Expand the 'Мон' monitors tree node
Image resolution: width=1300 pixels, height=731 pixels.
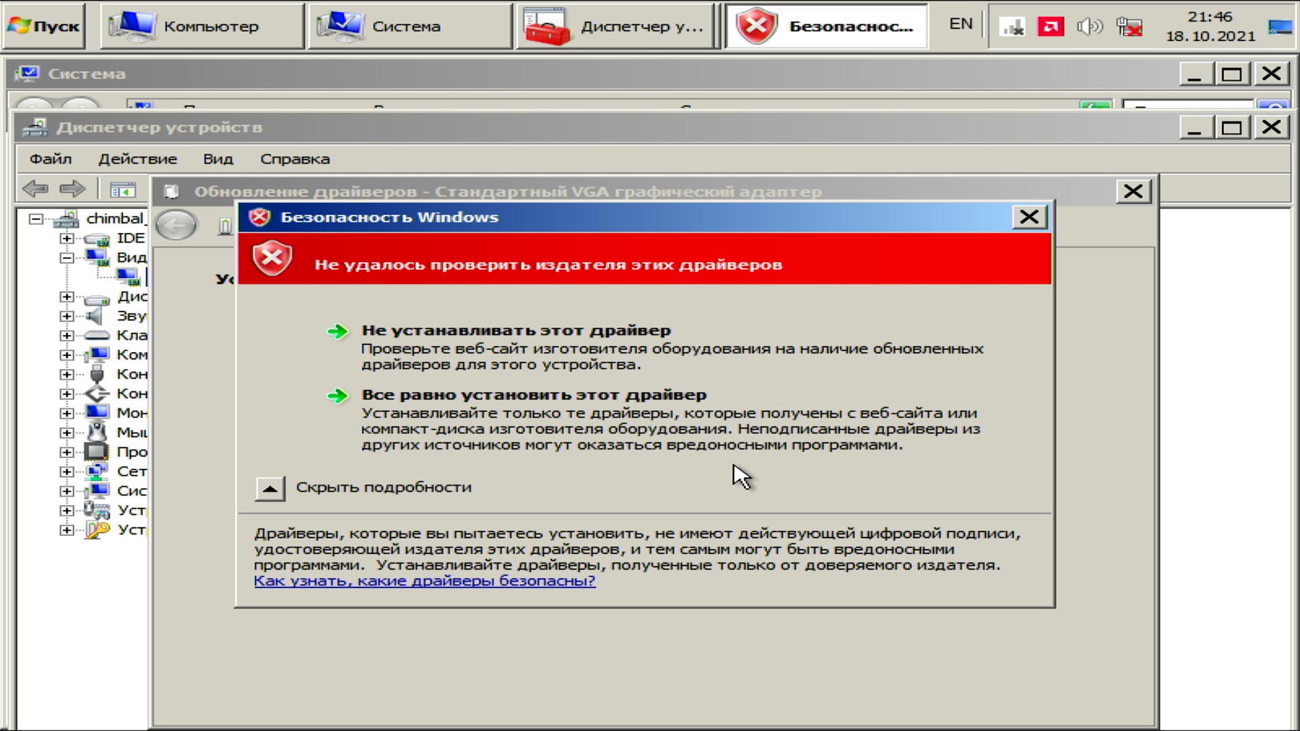tap(66, 413)
